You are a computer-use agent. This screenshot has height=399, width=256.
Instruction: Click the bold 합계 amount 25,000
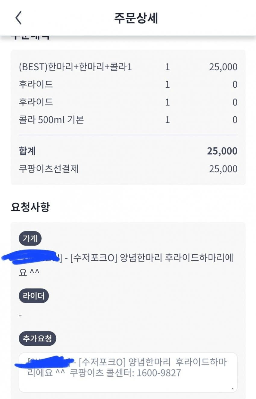coord(222,151)
